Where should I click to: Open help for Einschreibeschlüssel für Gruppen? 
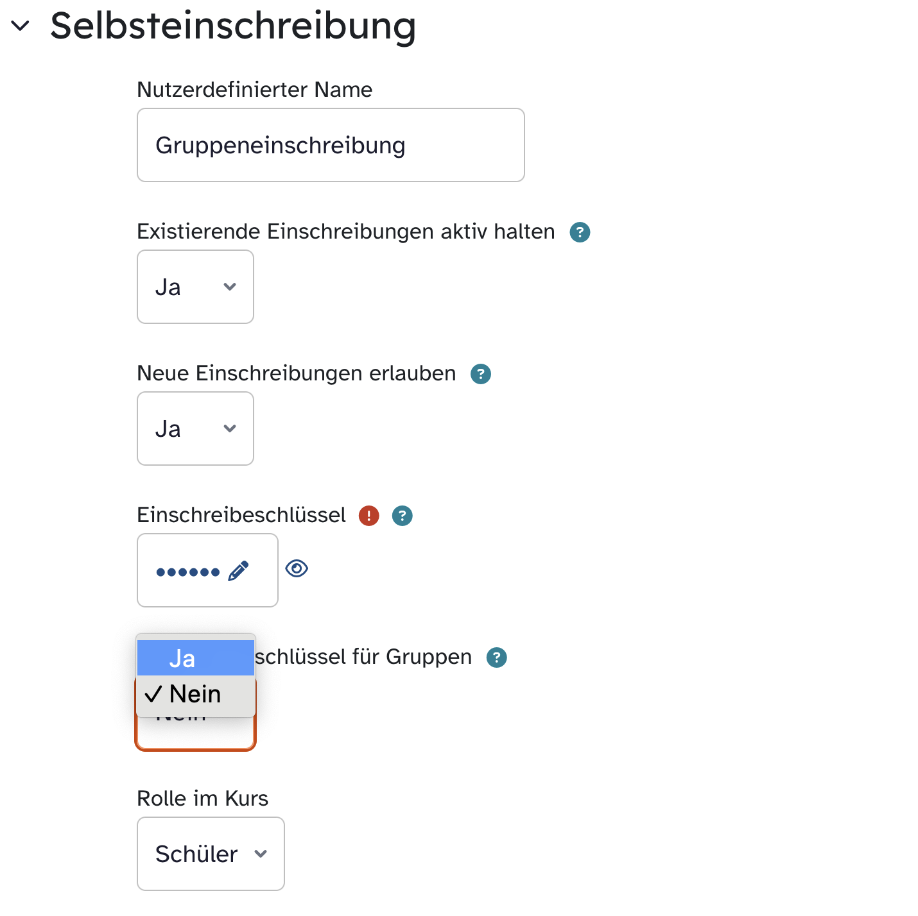[497, 657]
